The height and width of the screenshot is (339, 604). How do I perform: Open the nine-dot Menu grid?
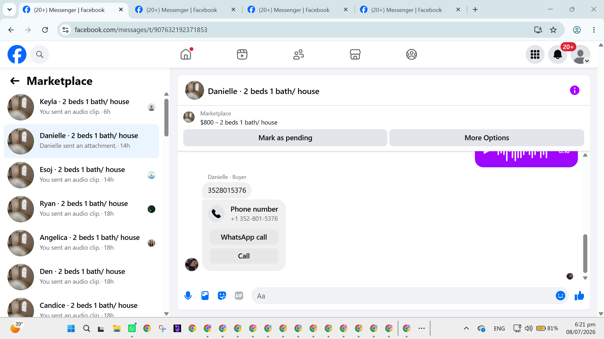tap(535, 54)
